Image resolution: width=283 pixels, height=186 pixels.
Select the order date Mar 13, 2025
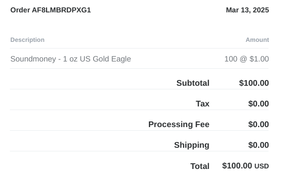point(247,10)
